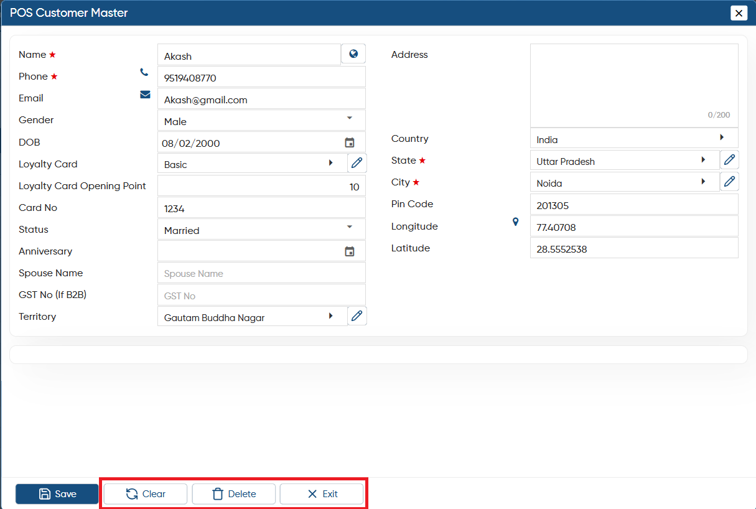Expand the Territory selector Gautam Buddha Nagar
This screenshot has height=509, width=756.
click(252, 317)
